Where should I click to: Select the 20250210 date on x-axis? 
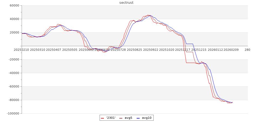point(21,50)
